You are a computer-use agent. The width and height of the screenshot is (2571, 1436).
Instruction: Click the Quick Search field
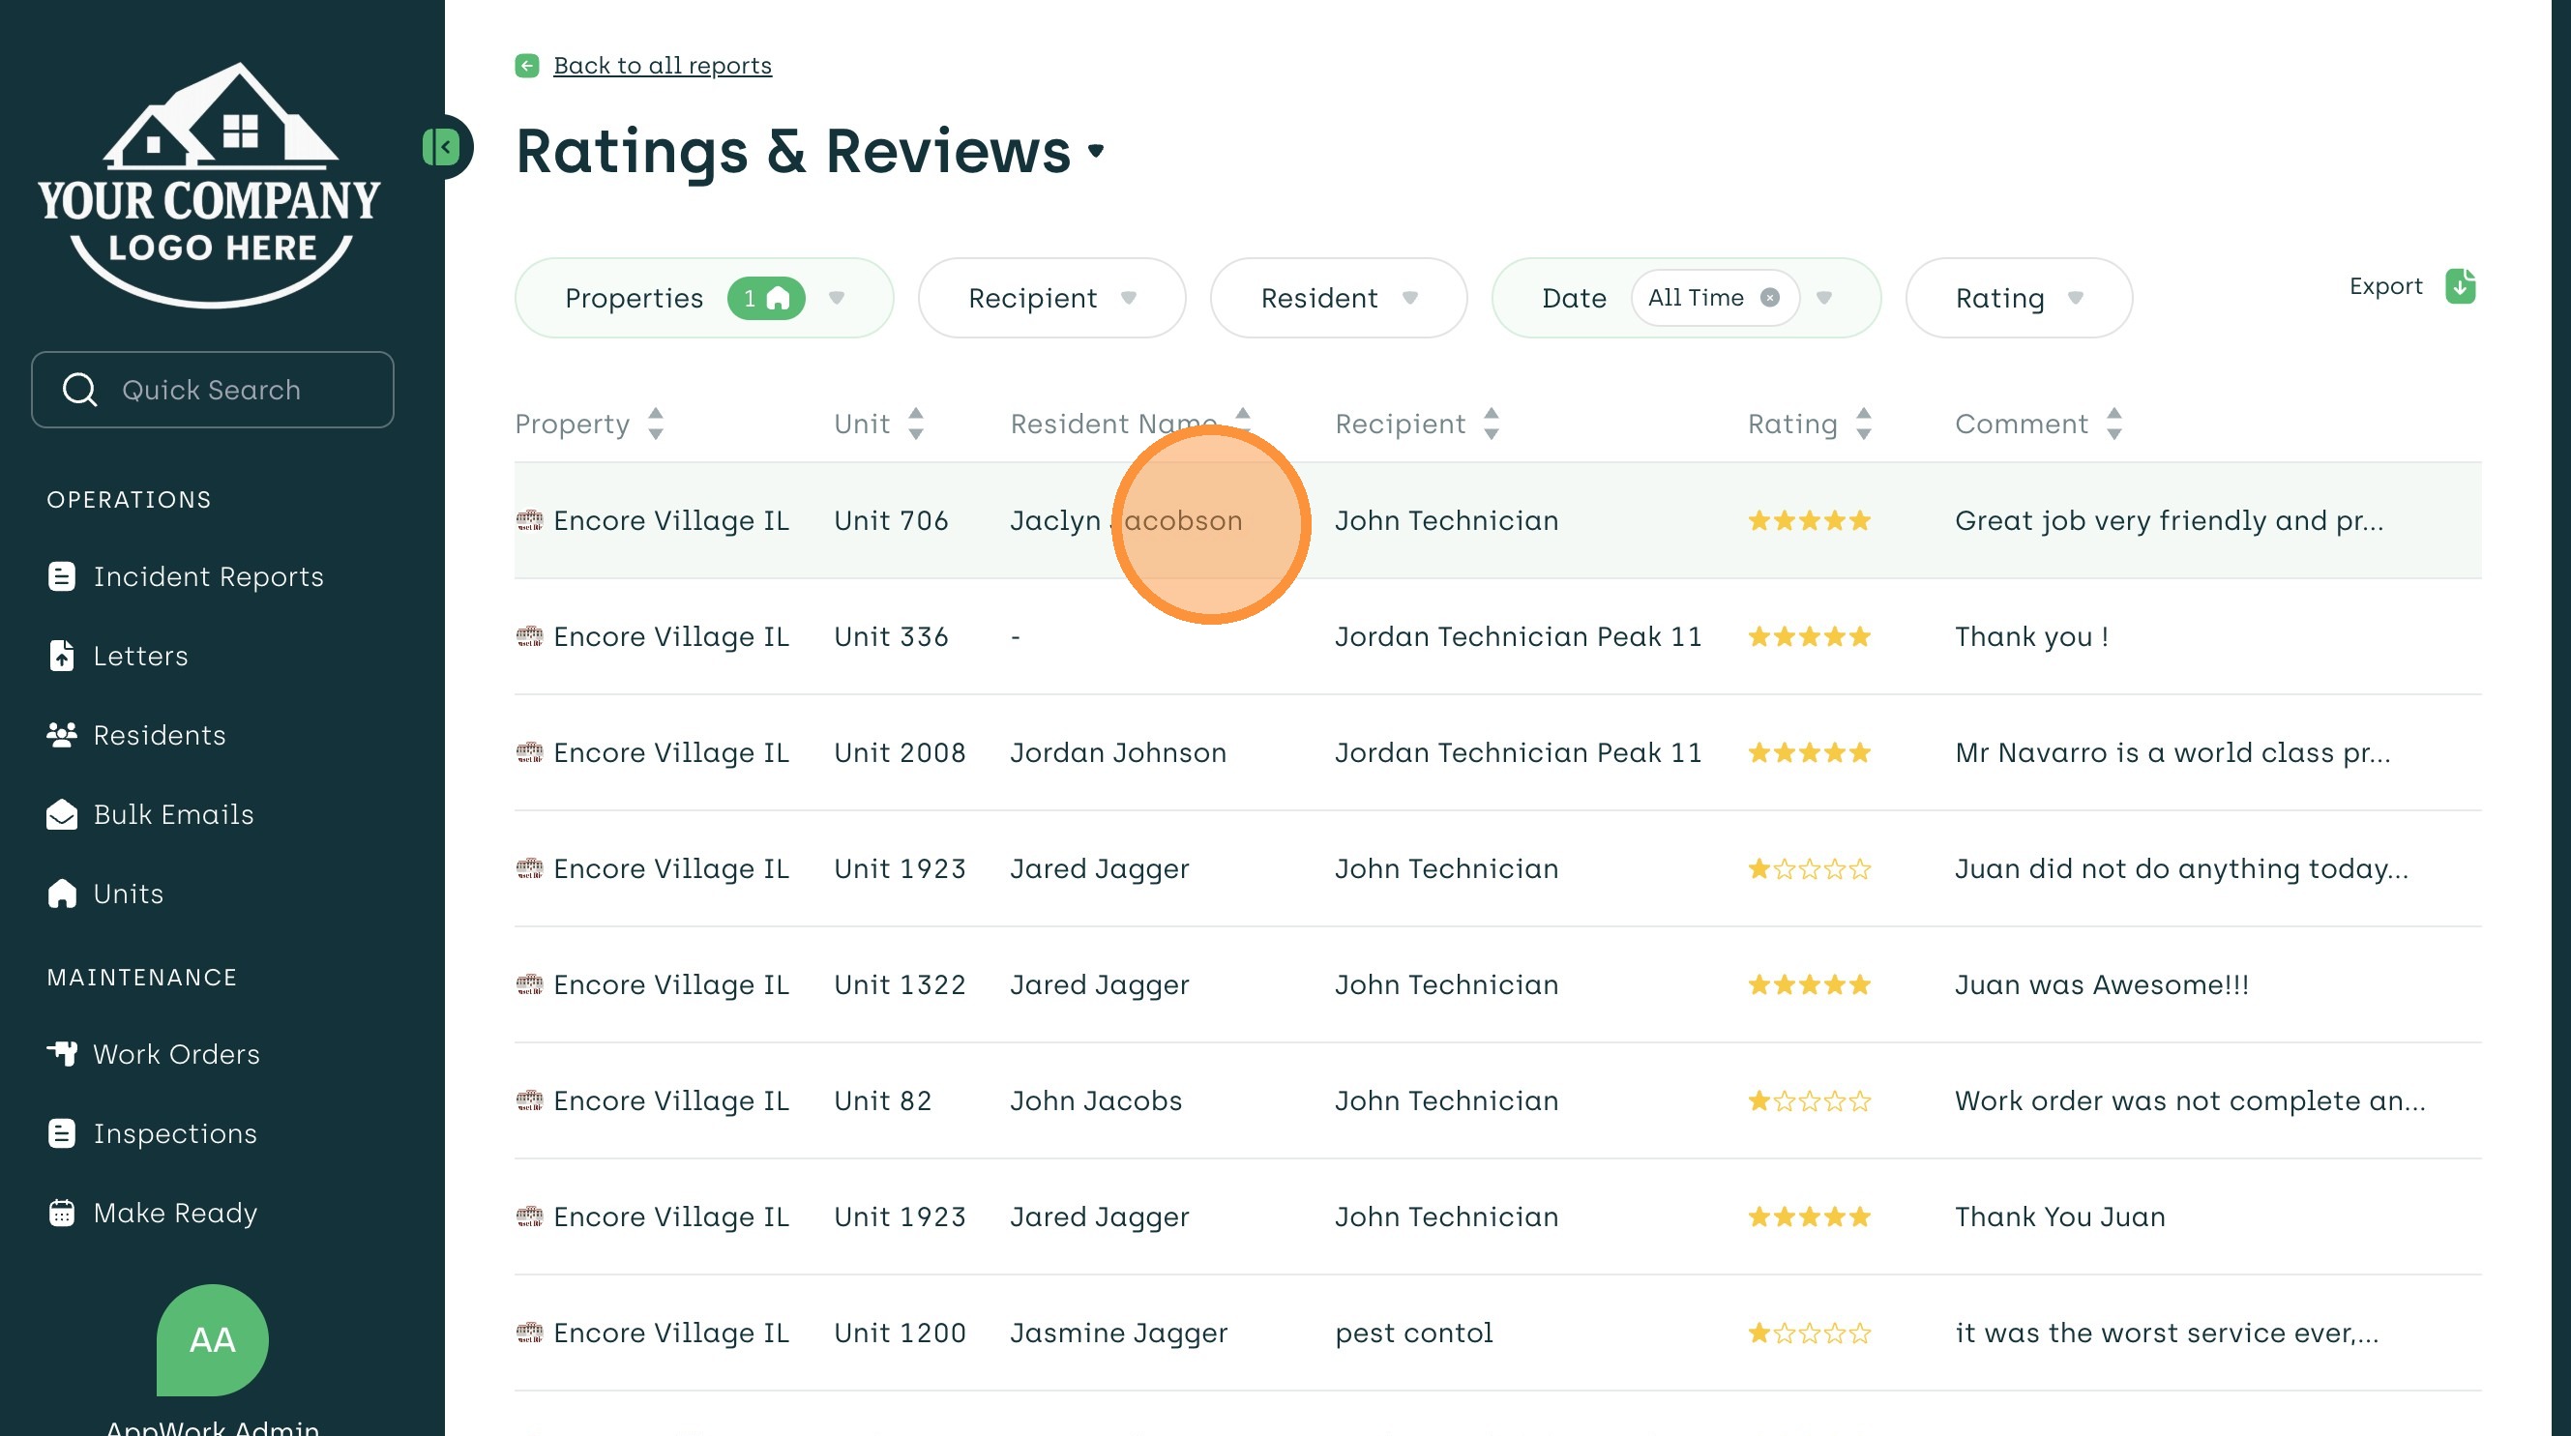[x=212, y=389]
